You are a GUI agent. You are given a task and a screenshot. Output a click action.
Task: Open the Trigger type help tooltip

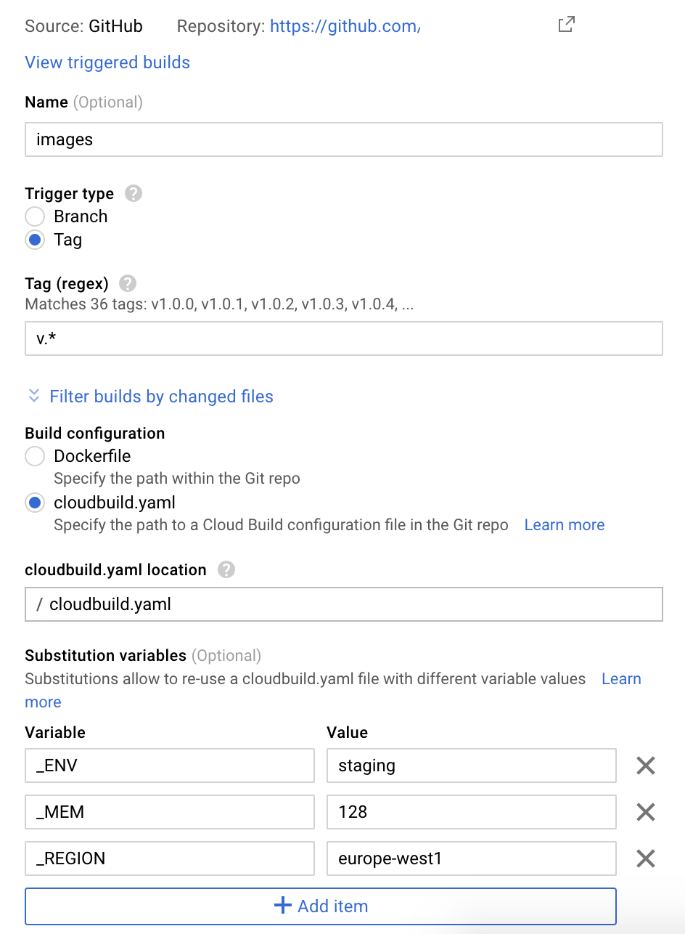pos(134,193)
